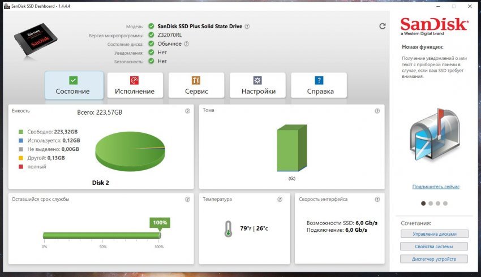The height and width of the screenshot is (277, 481).
Task: Open help icon in Оставшийся срок службы panel
Action: click(187, 199)
